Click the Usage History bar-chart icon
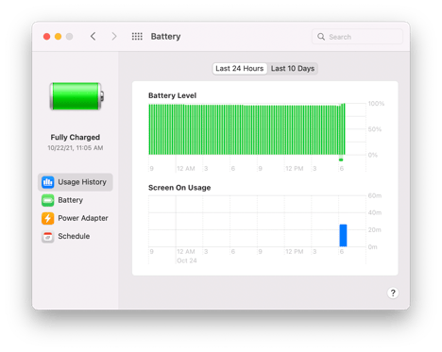The height and width of the screenshot is (352, 442). pyautogui.click(x=48, y=182)
